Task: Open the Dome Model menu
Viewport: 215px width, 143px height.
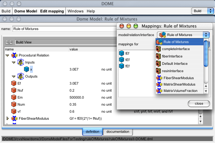Action: point(26,11)
